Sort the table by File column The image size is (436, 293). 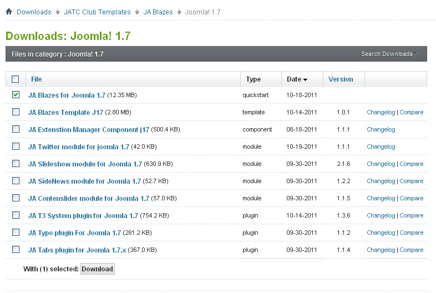coord(37,79)
